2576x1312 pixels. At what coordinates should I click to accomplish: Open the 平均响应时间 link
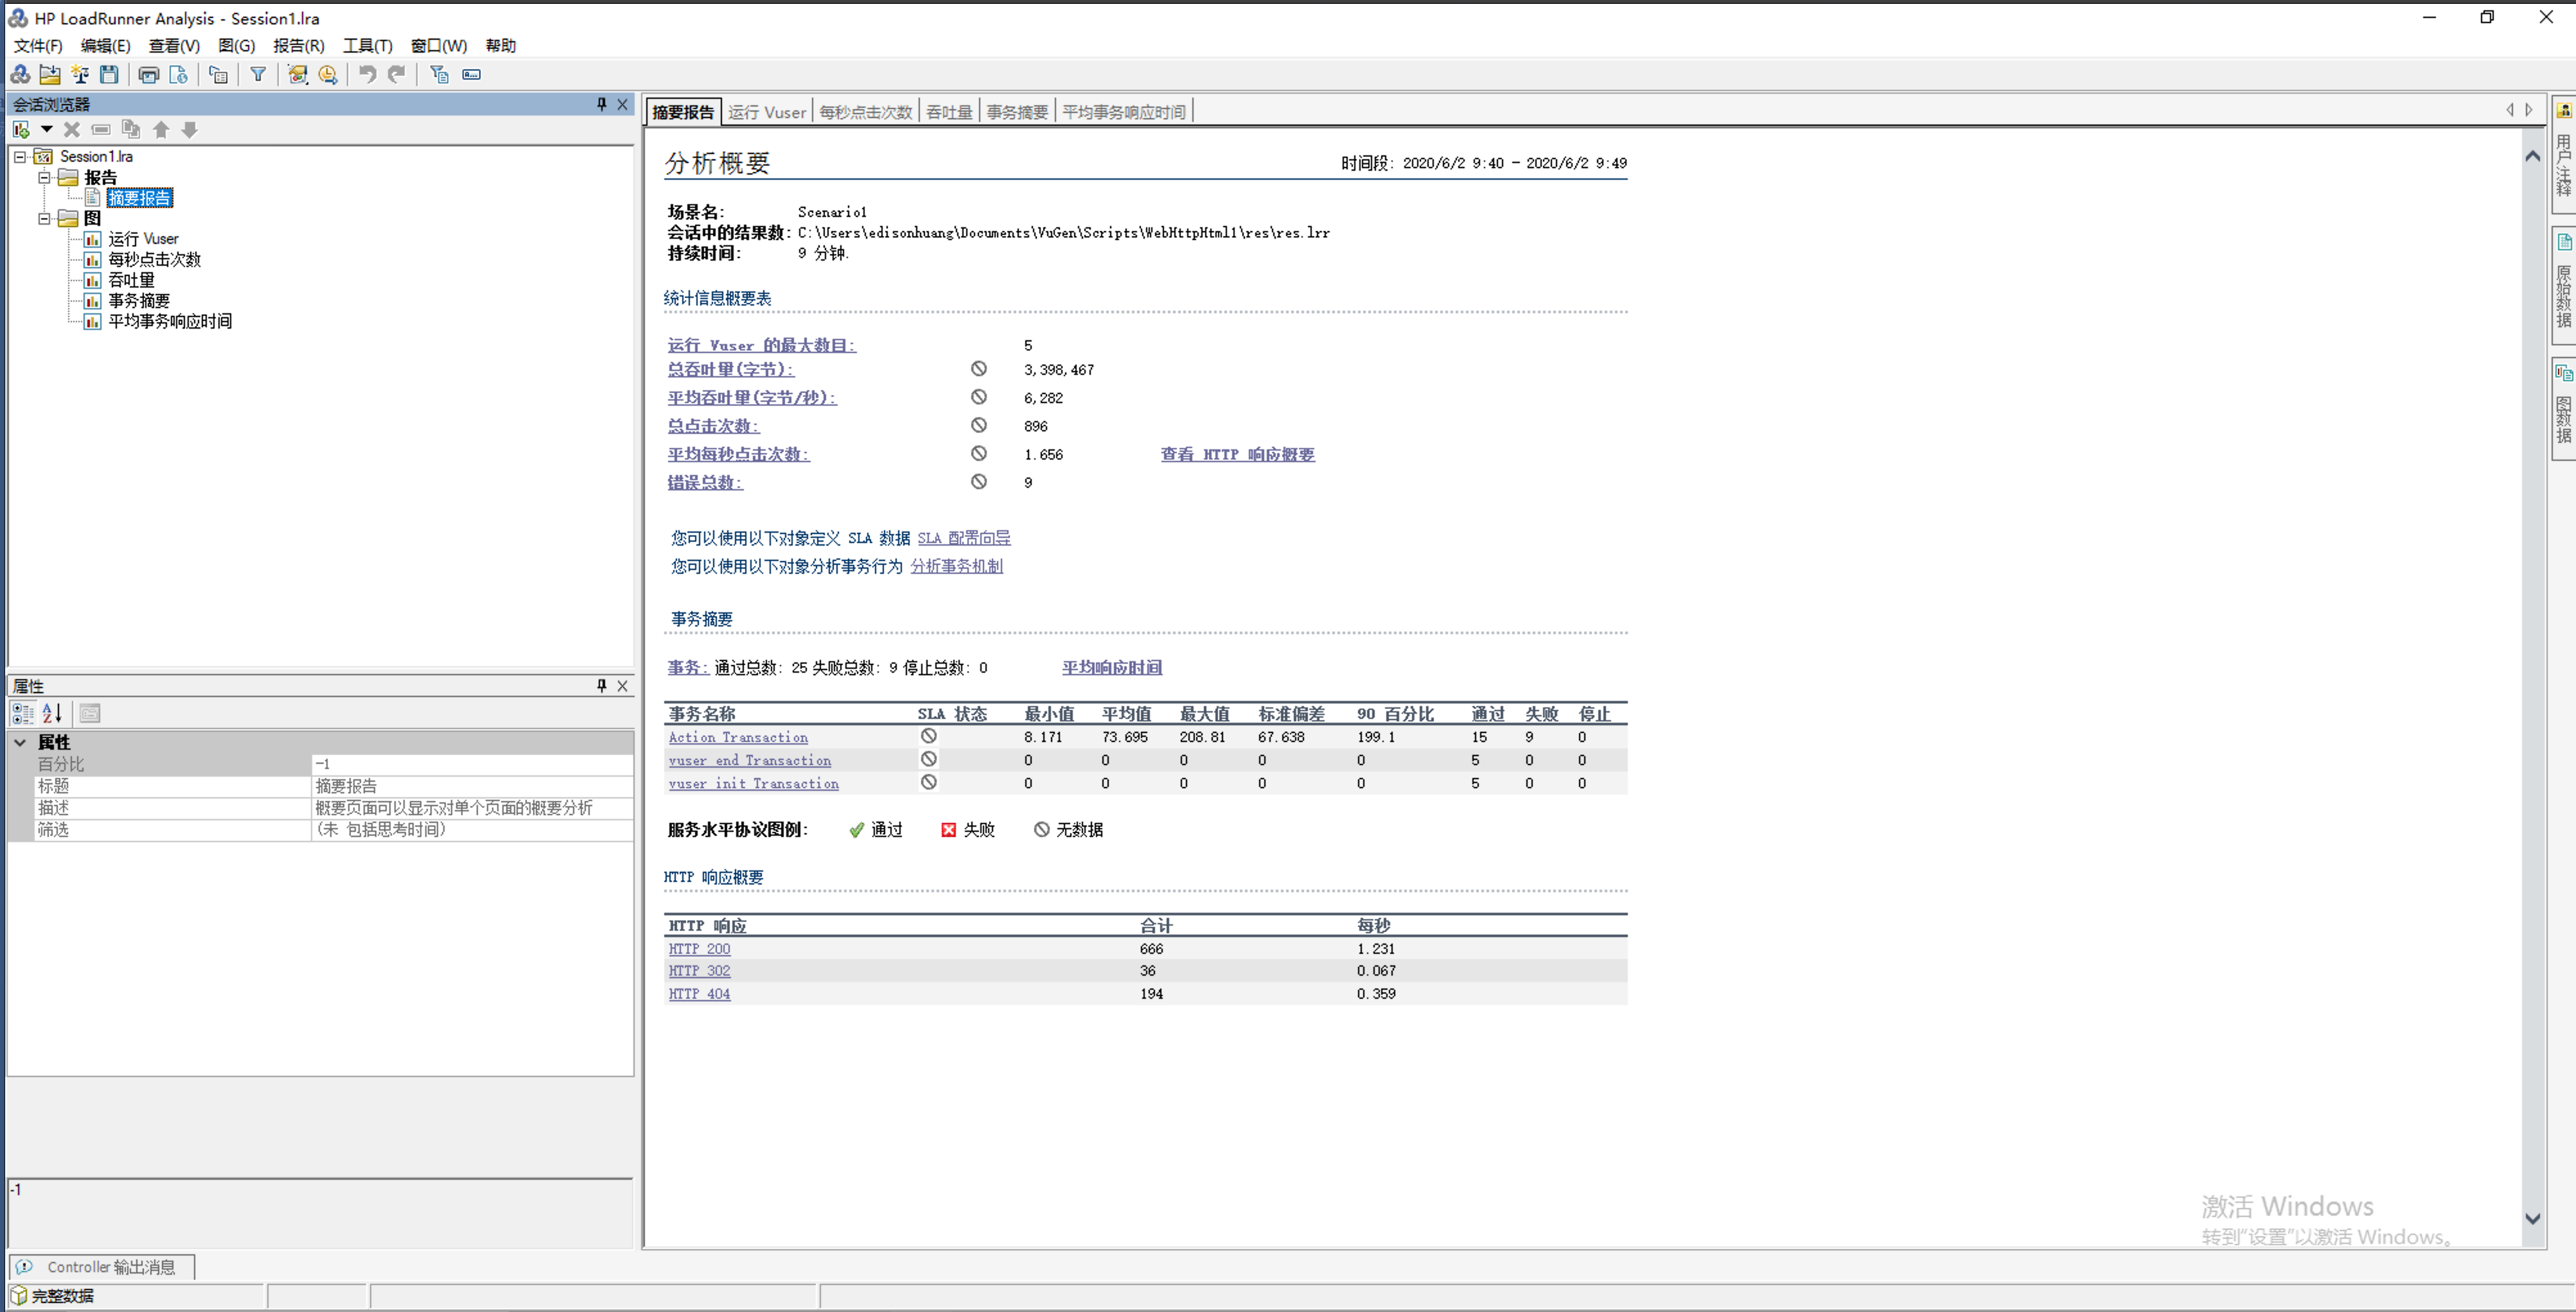coord(1111,668)
